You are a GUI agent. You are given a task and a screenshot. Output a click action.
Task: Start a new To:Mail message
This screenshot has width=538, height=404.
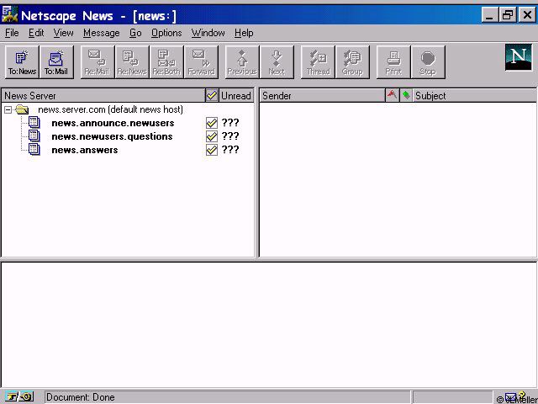click(x=56, y=62)
